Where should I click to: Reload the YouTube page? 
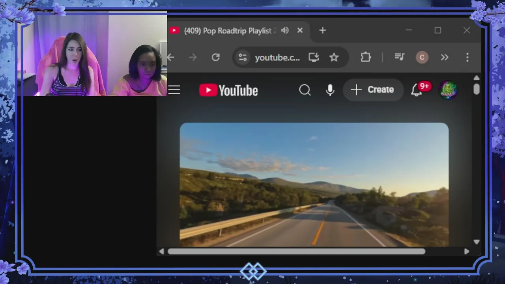215,58
